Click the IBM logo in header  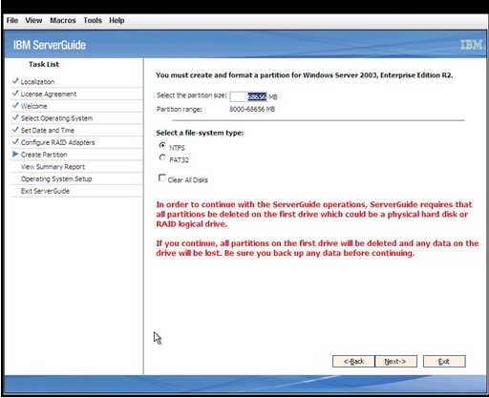[472, 45]
